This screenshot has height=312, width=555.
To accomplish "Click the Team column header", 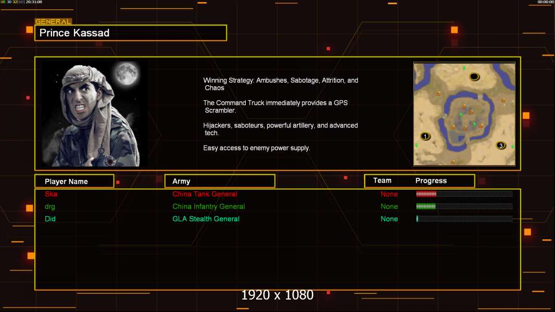I will pos(382,180).
